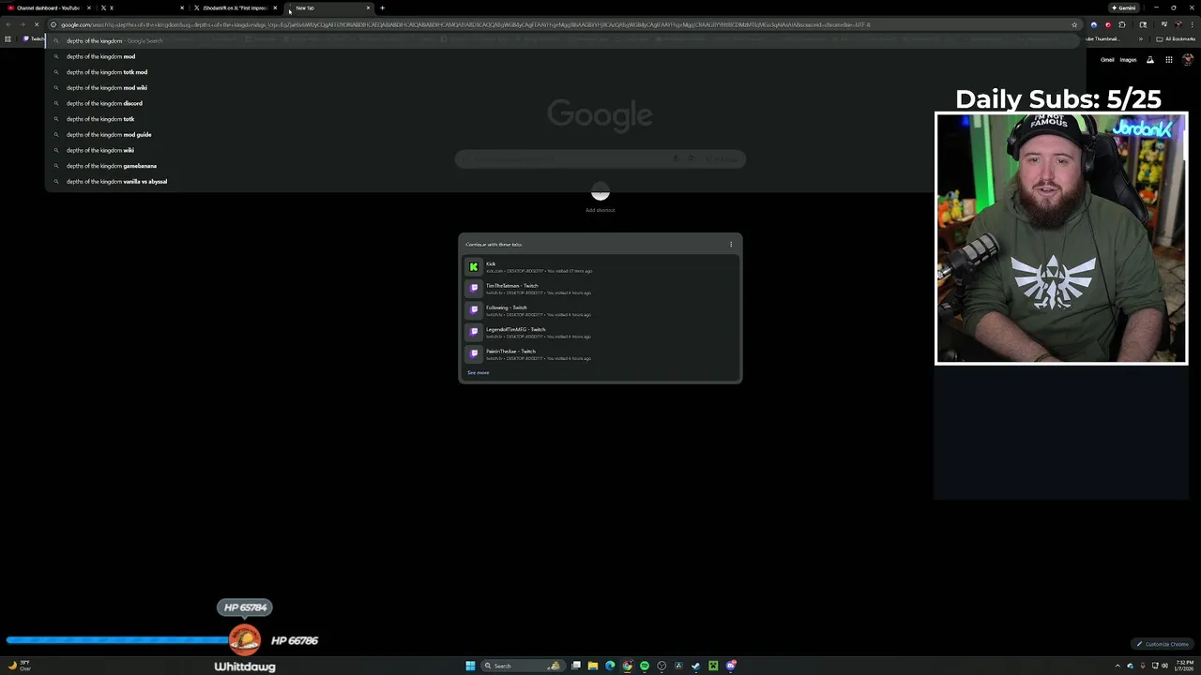This screenshot has width=1201, height=675.
Task: Open the Minecraft icon in the taskbar
Action: click(713, 666)
